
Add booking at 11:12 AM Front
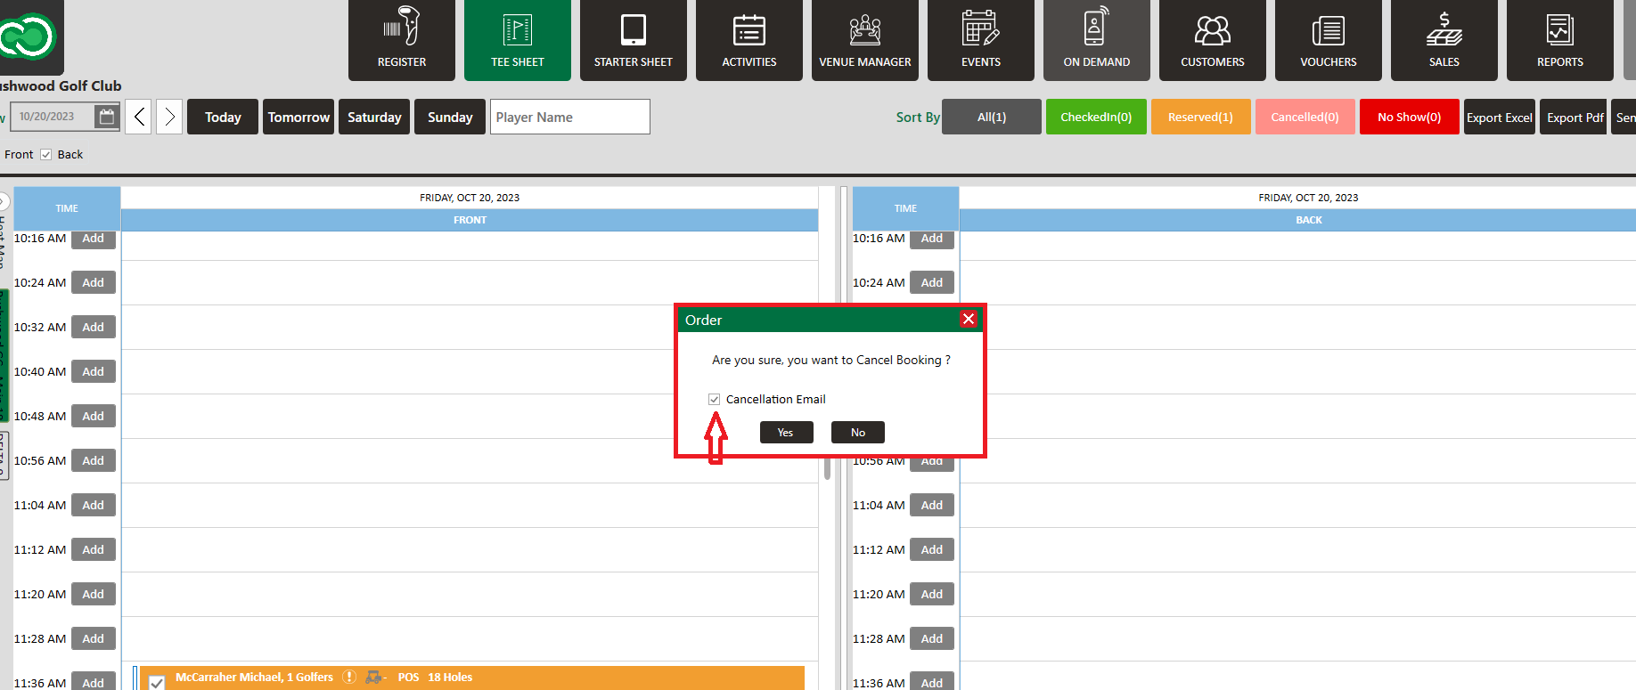pyautogui.click(x=94, y=549)
